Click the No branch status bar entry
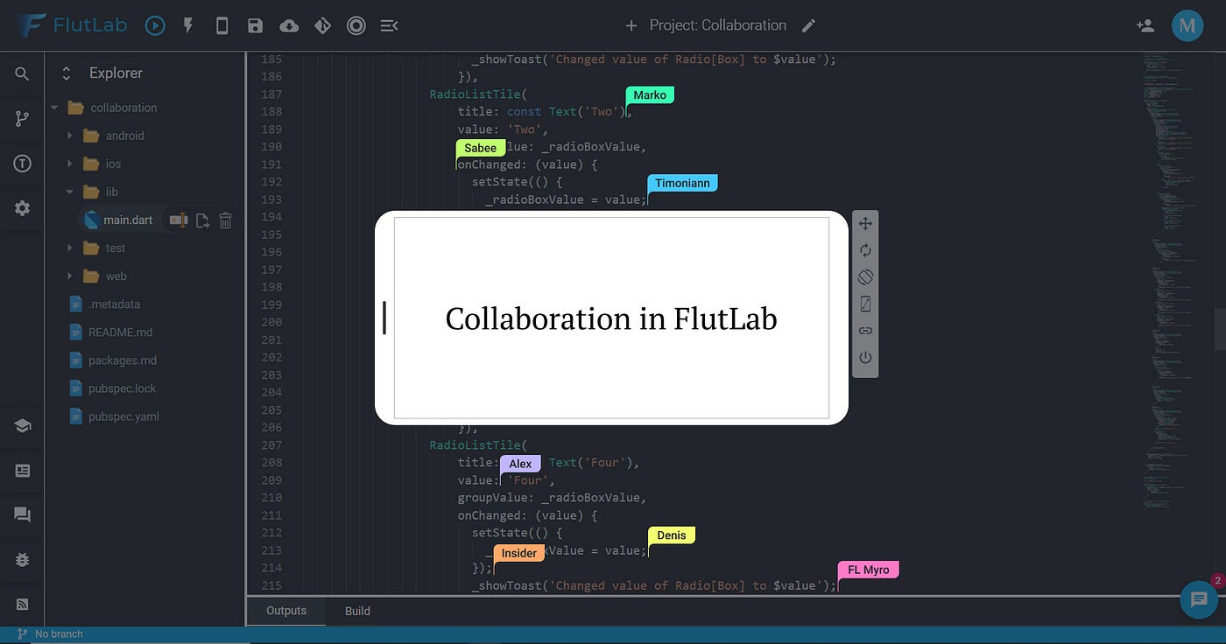Viewport: 1226px width, 644px height. [50, 634]
